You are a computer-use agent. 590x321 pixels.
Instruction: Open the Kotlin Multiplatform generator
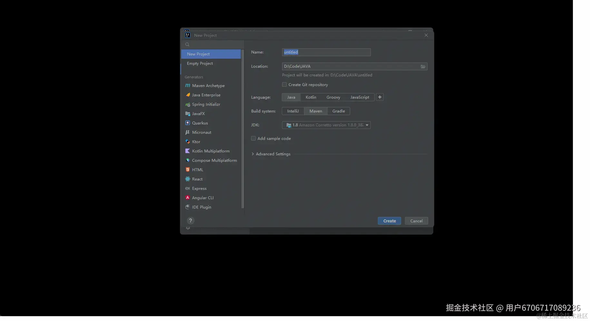(211, 151)
